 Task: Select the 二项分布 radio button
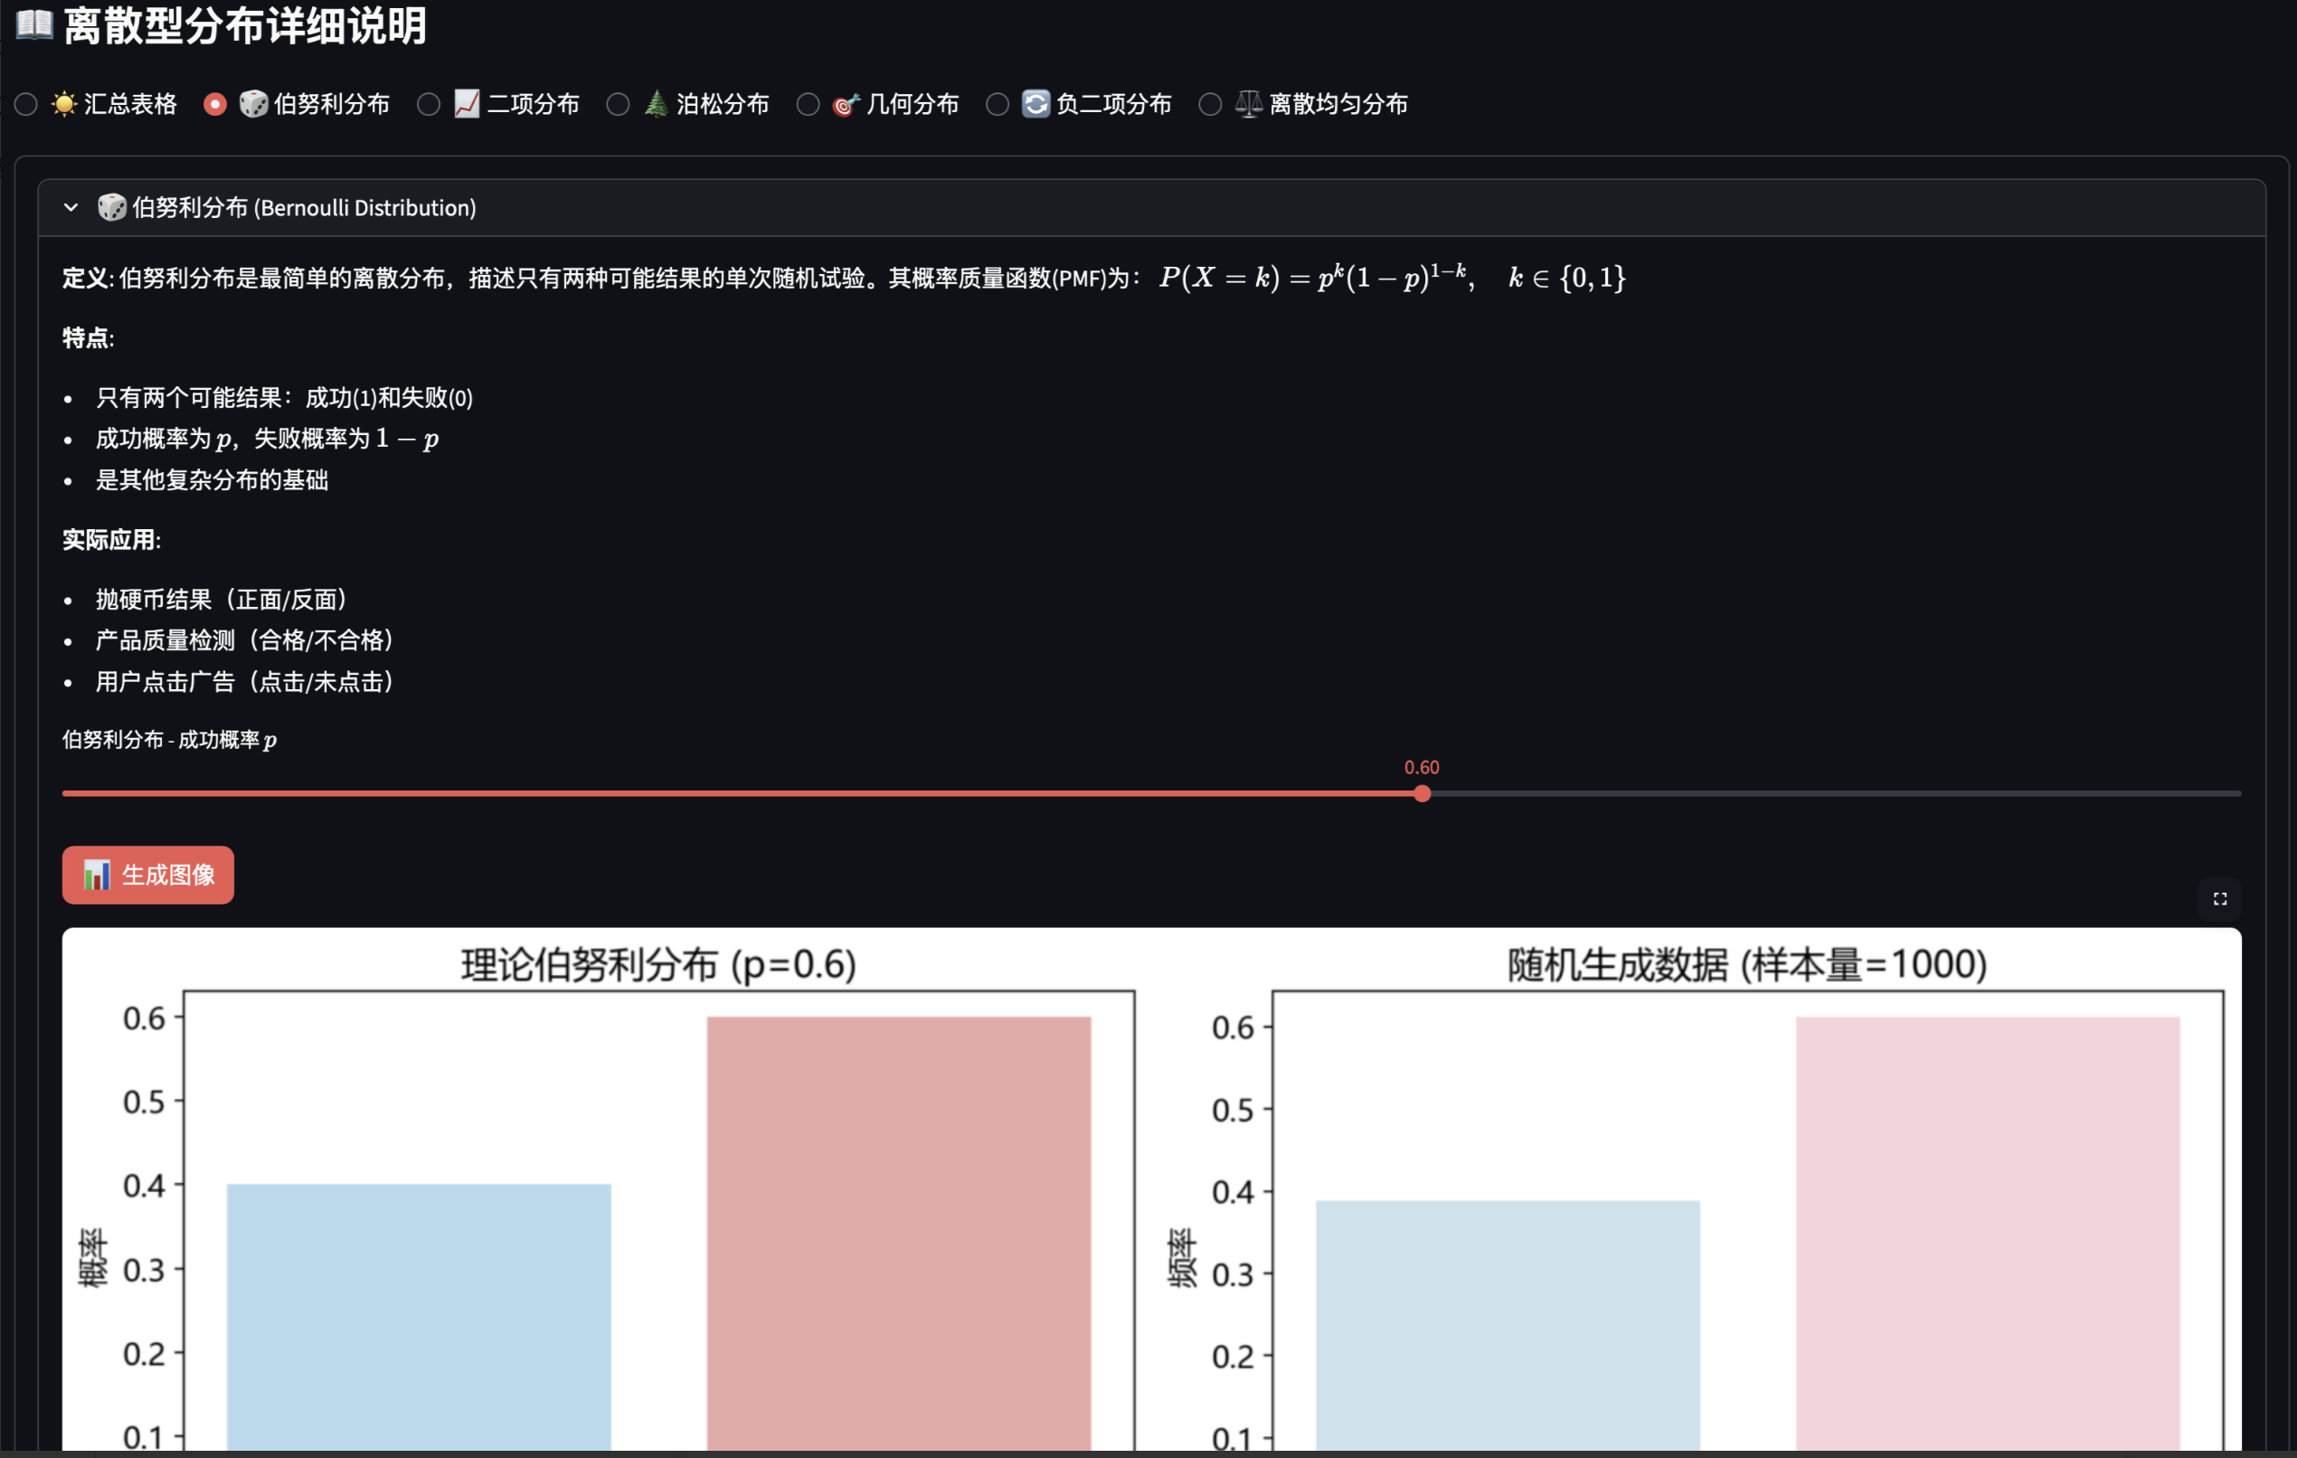click(x=428, y=104)
